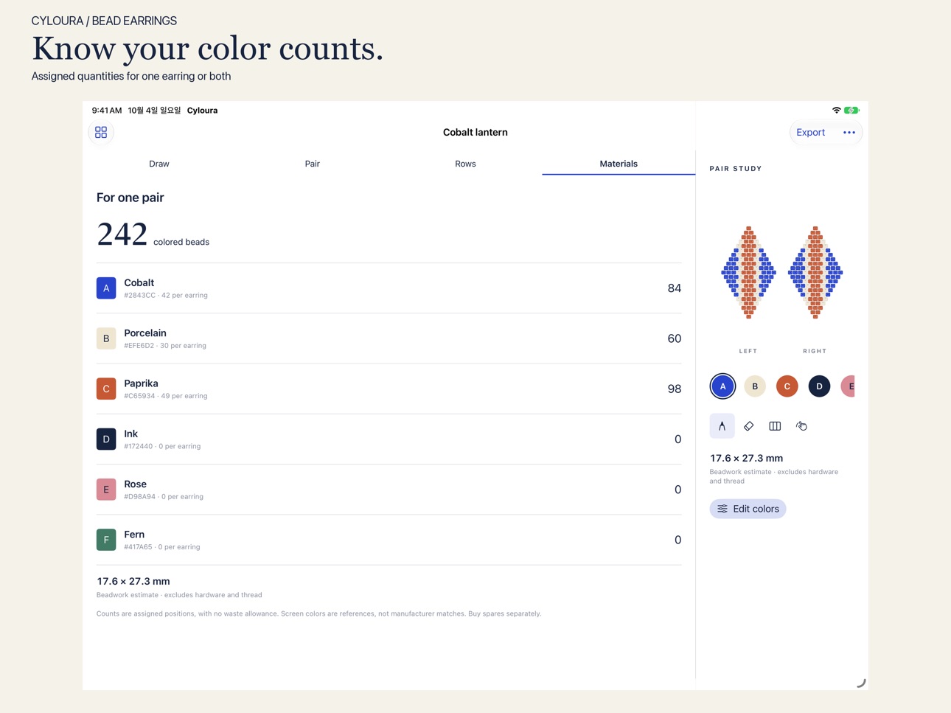Switch to the Draw tab
951x713 pixels.
pos(159,164)
